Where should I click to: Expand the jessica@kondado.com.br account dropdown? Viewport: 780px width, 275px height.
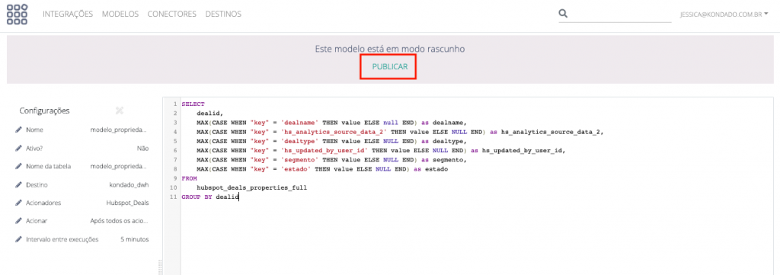(724, 14)
